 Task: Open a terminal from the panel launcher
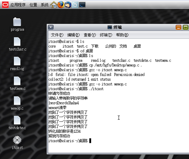pos(82,5)
